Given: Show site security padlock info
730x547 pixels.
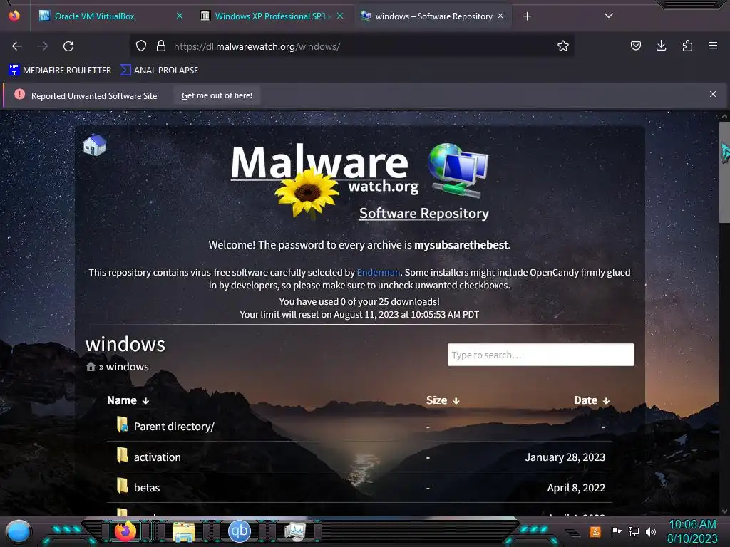Looking at the screenshot, I should 161,46.
